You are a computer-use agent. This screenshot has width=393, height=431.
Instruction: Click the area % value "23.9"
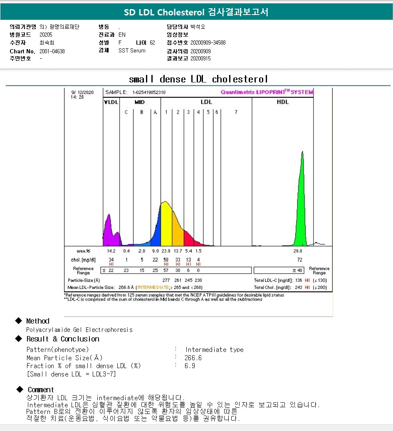pos(166,251)
